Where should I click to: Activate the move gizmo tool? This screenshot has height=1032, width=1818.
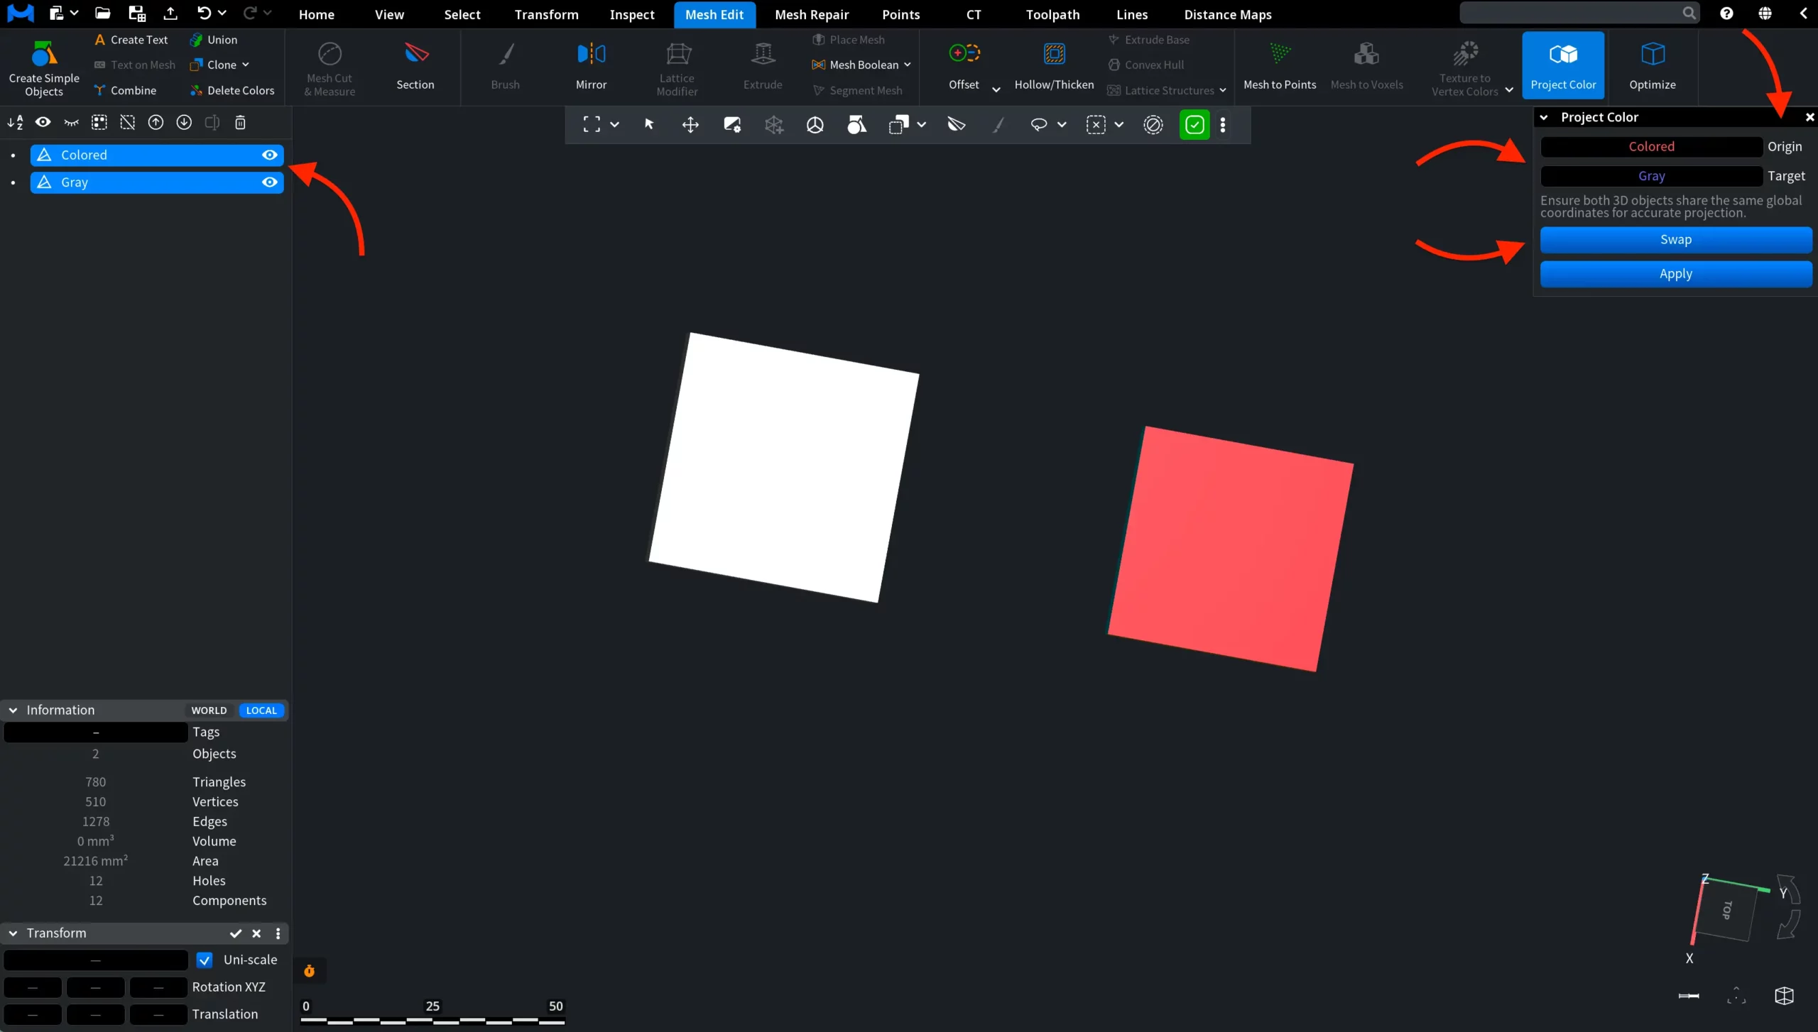coord(690,125)
